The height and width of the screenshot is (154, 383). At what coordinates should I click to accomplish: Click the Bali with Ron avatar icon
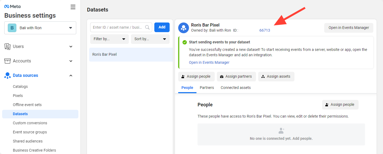click(12, 28)
